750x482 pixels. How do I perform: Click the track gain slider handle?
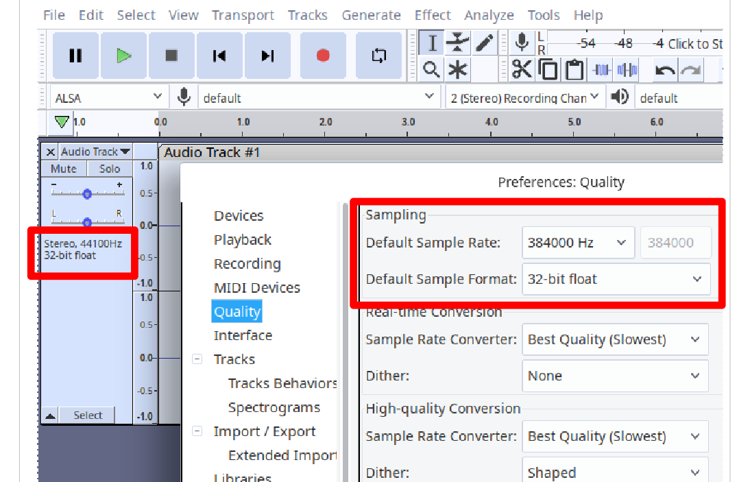tap(86, 193)
